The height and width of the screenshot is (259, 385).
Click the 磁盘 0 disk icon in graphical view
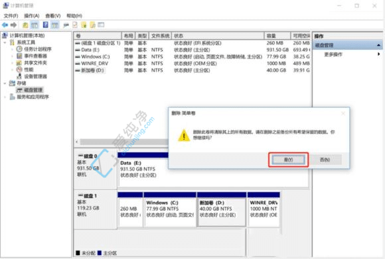point(80,156)
